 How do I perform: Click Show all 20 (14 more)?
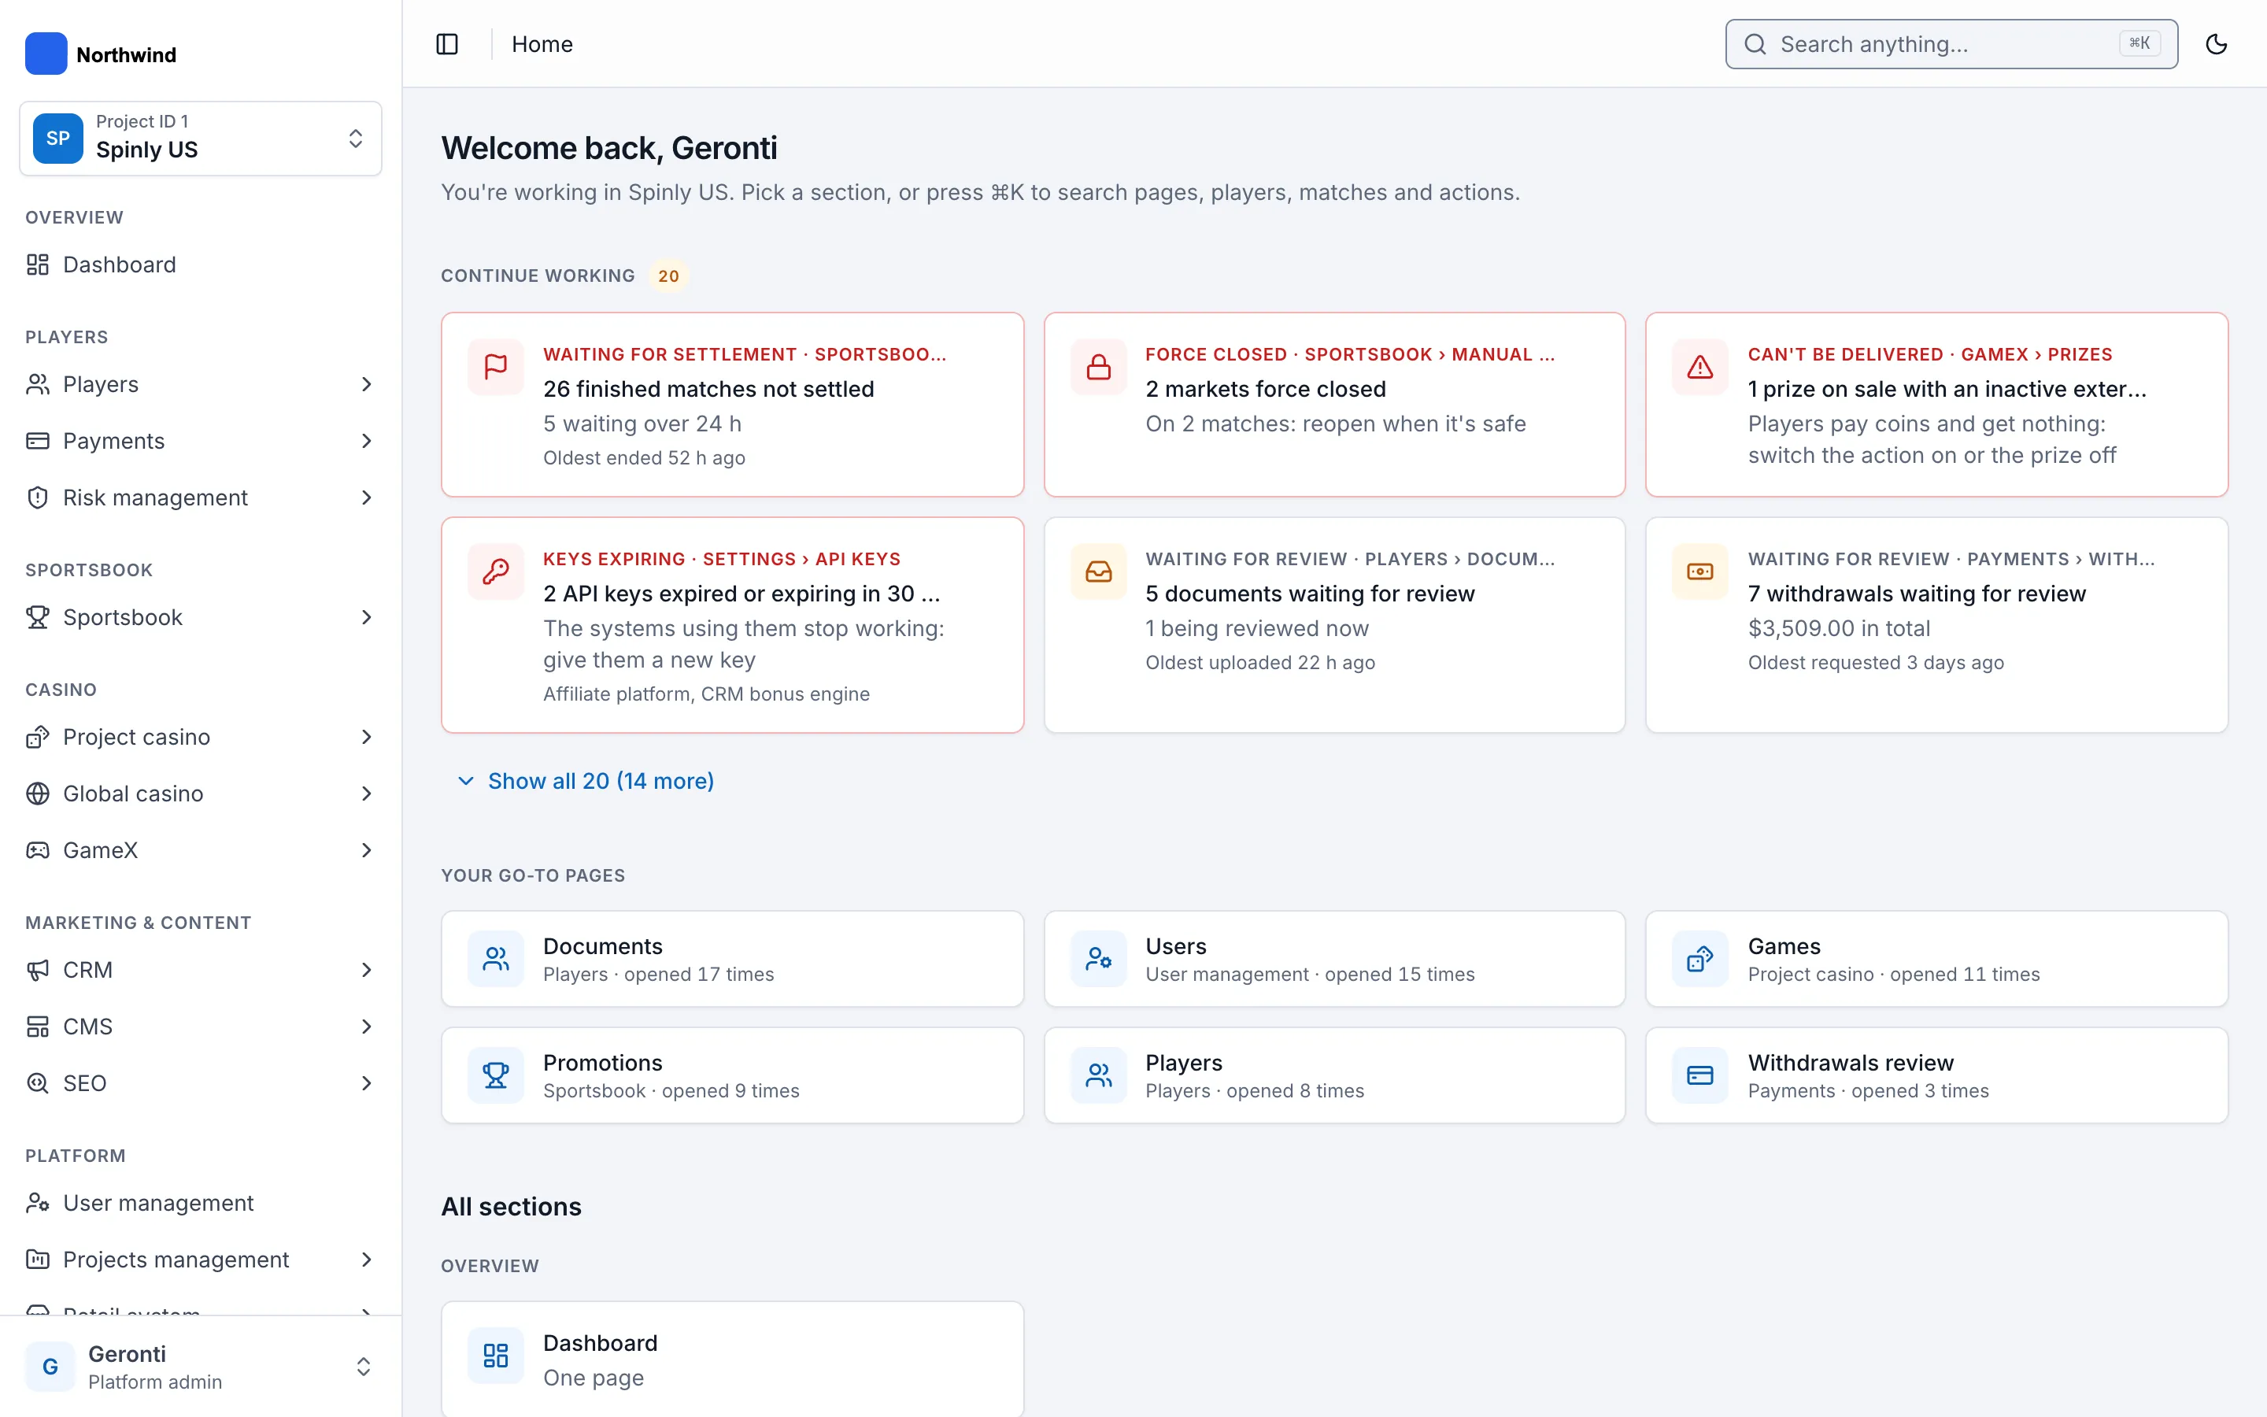pyautogui.click(x=586, y=781)
